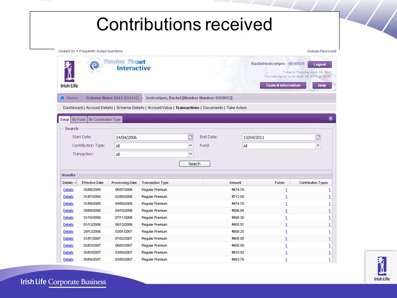This screenshot has width=397, height=298.
Task: Switch to By Contribution Type tab
Action: pos(105,119)
